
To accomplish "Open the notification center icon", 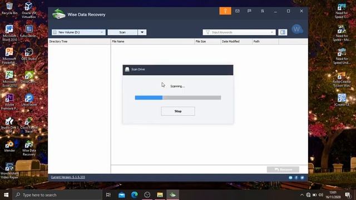I will (x=347, y=195).
